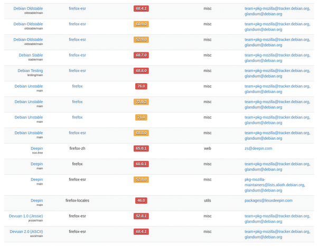
Task: Select the firefox-zh package name text
Action: pos(78,149)
